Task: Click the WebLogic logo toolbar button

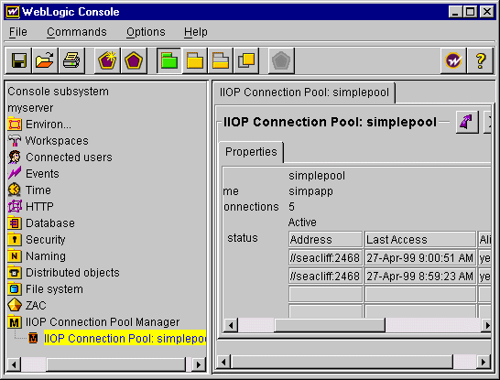Action: click(x=453, y=60)
